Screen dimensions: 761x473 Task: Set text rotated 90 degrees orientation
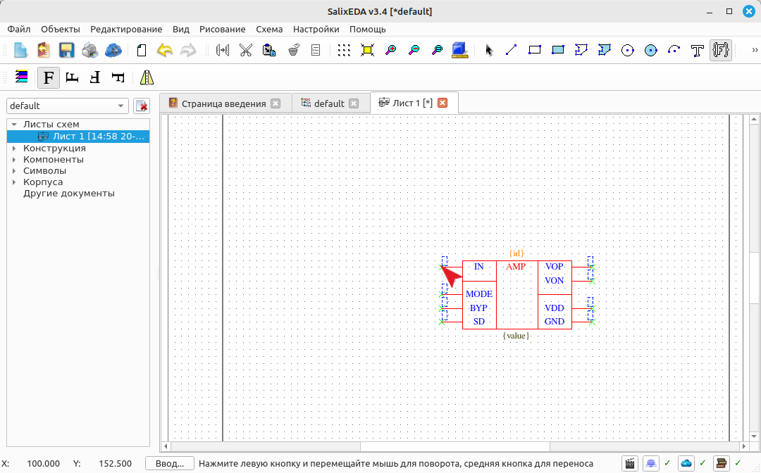click(x=72, y=77)
